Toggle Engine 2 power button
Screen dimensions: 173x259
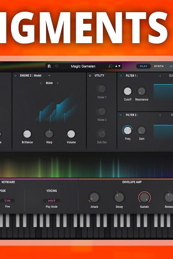[x=15, y=76]
